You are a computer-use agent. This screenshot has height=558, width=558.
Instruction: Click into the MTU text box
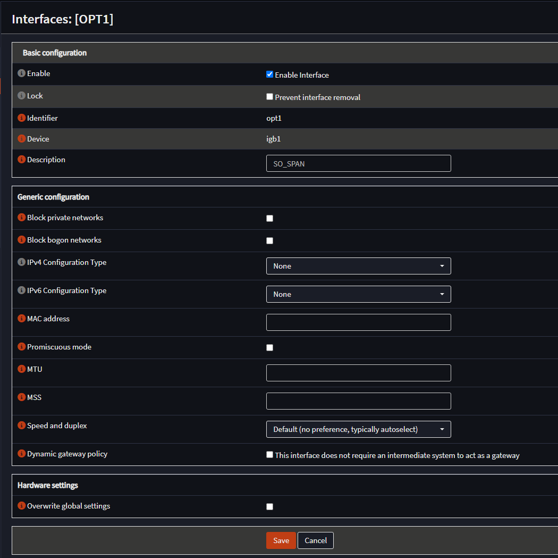tap(358, 373)
